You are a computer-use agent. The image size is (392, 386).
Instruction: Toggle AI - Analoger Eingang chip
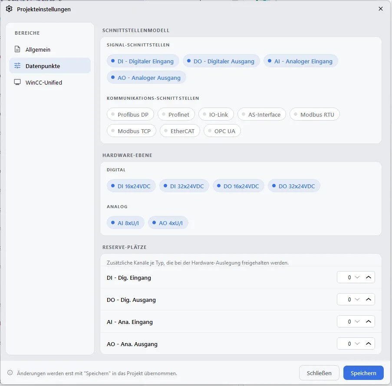pyautogui.click(x=300, y=61)
